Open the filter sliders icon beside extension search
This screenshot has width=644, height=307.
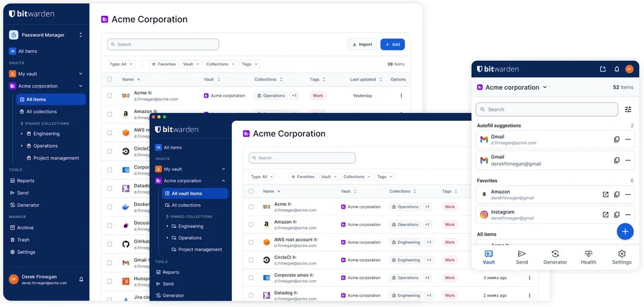point(628,109)
